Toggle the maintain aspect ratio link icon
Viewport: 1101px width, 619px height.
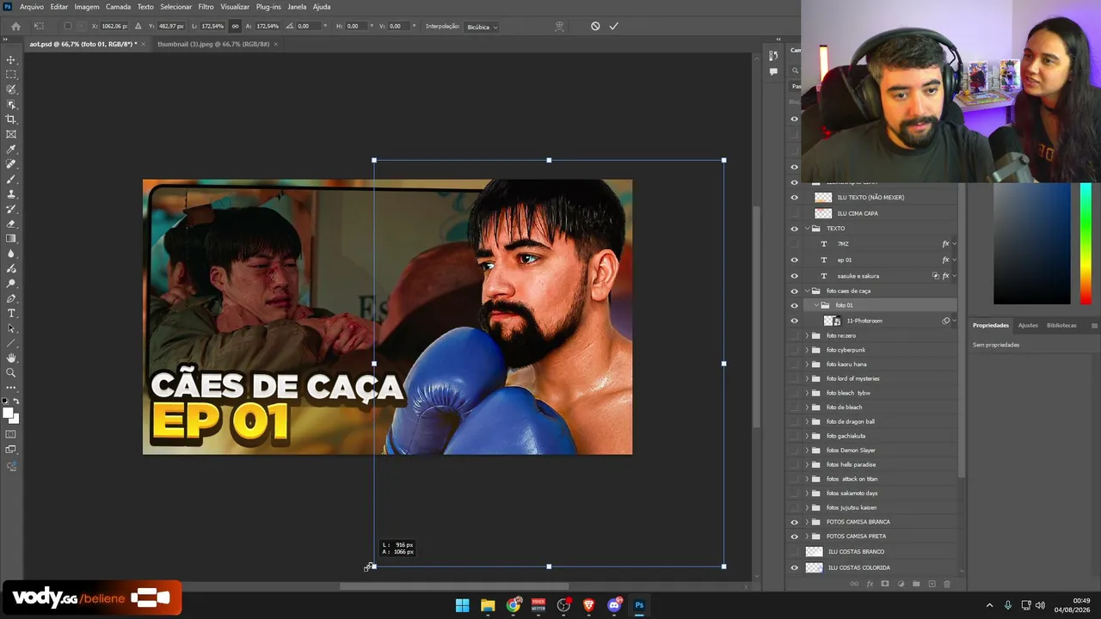tap(235, 27)
